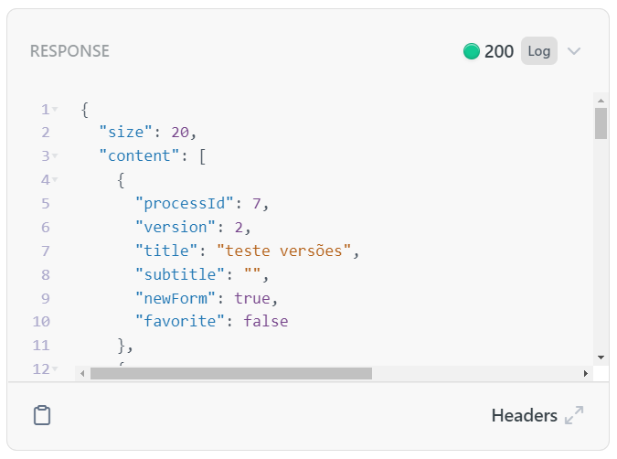Fold the root object at line 1

coord(55,109)
